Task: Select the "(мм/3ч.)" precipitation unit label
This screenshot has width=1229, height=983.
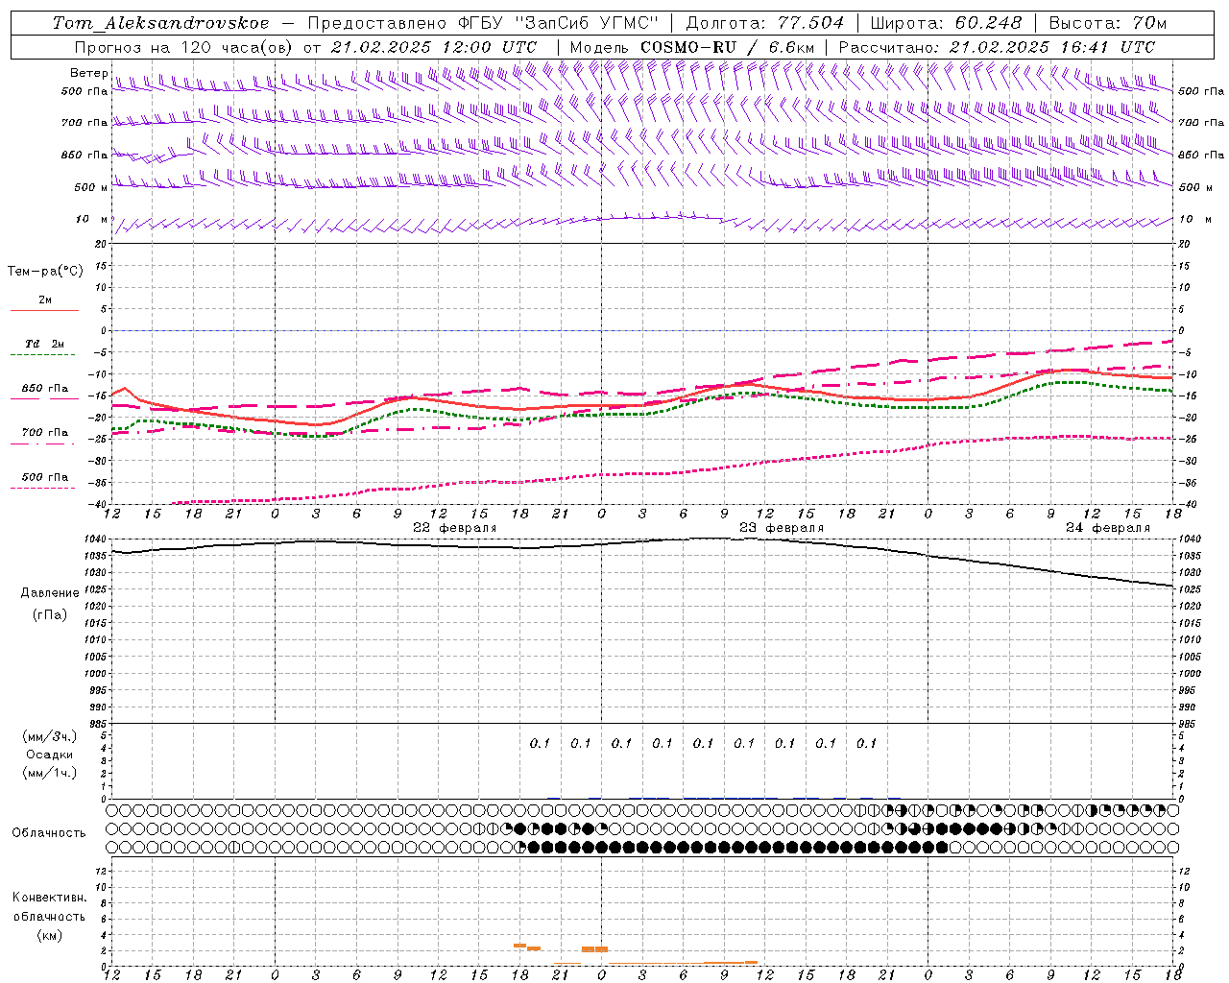Action: (50, 737)
